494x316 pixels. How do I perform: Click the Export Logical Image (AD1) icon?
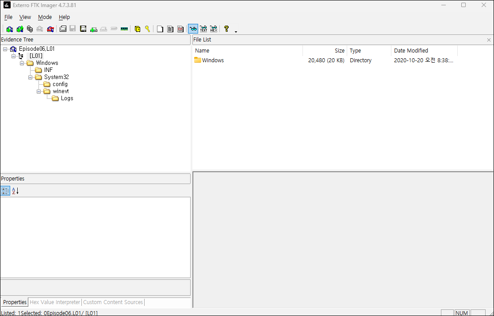coord(83,29)
